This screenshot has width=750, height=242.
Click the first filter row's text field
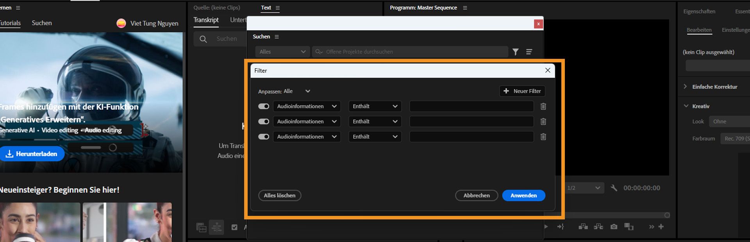point(471,106)
